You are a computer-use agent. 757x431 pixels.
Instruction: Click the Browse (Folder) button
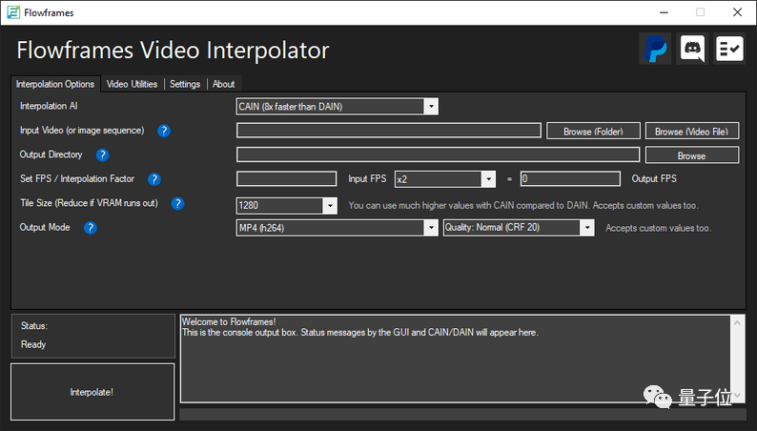(593, 132)
